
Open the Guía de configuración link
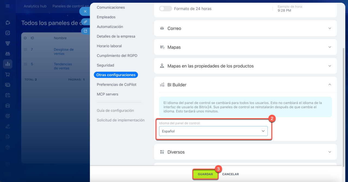[115, 110]
